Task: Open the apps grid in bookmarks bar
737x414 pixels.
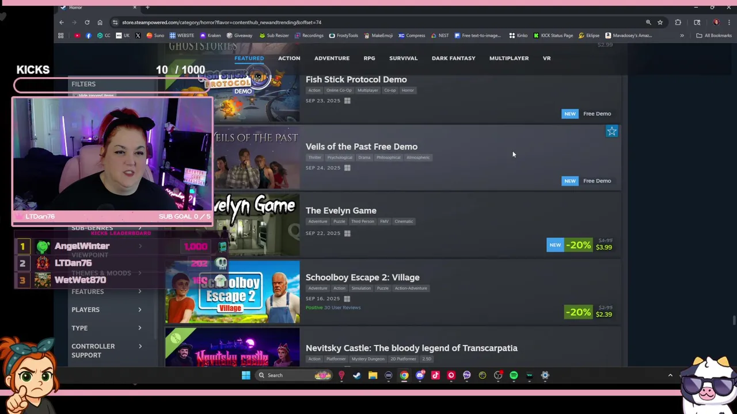Action: point(61,36)
